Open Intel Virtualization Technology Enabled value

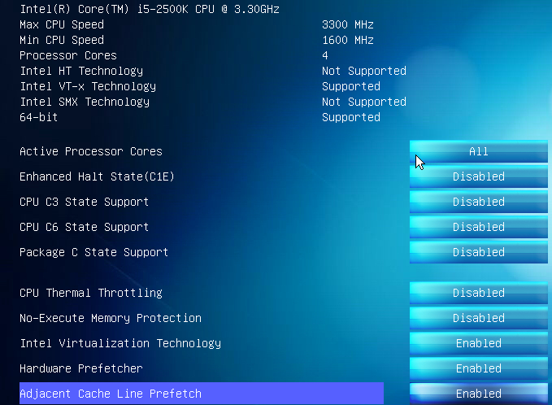click(478, 343)
